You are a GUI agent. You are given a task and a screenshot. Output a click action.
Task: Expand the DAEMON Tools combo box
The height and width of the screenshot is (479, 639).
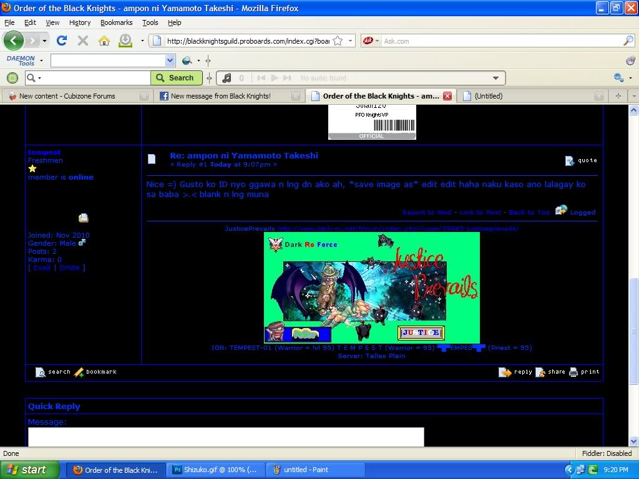[170, 60]
